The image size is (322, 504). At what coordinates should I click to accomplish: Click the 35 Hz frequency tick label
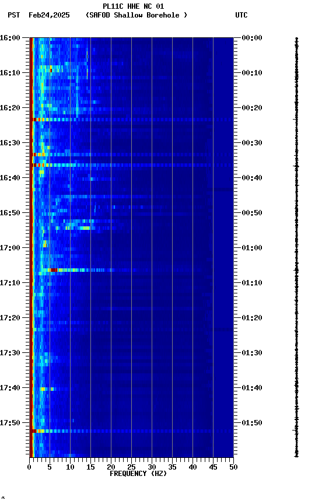click(172, 467)
